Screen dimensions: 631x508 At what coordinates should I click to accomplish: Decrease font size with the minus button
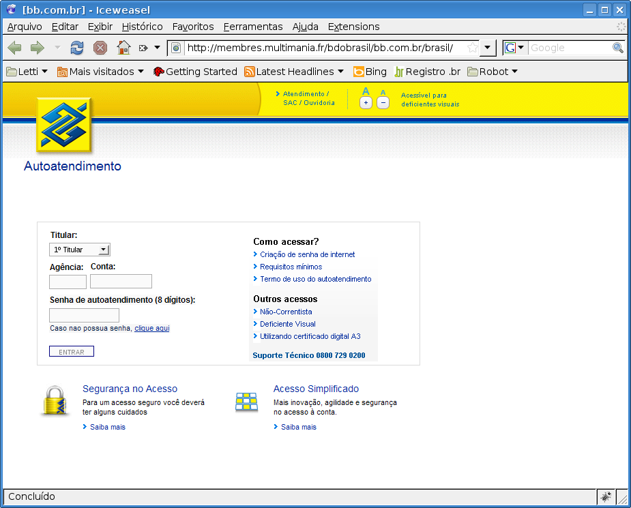coord(383,102)
